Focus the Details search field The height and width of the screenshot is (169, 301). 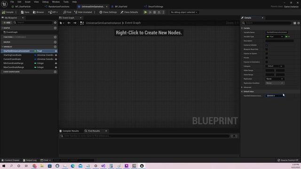click(267, 23)
